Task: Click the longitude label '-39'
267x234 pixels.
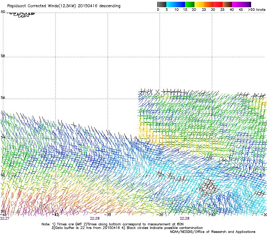Action: pyautogui.click(x=108, y=215)
